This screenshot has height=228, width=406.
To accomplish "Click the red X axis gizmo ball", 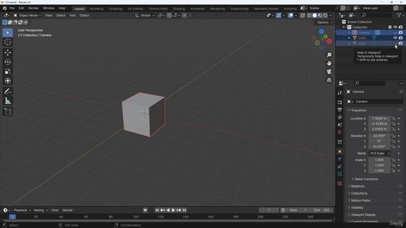I will tap(329, 41).
